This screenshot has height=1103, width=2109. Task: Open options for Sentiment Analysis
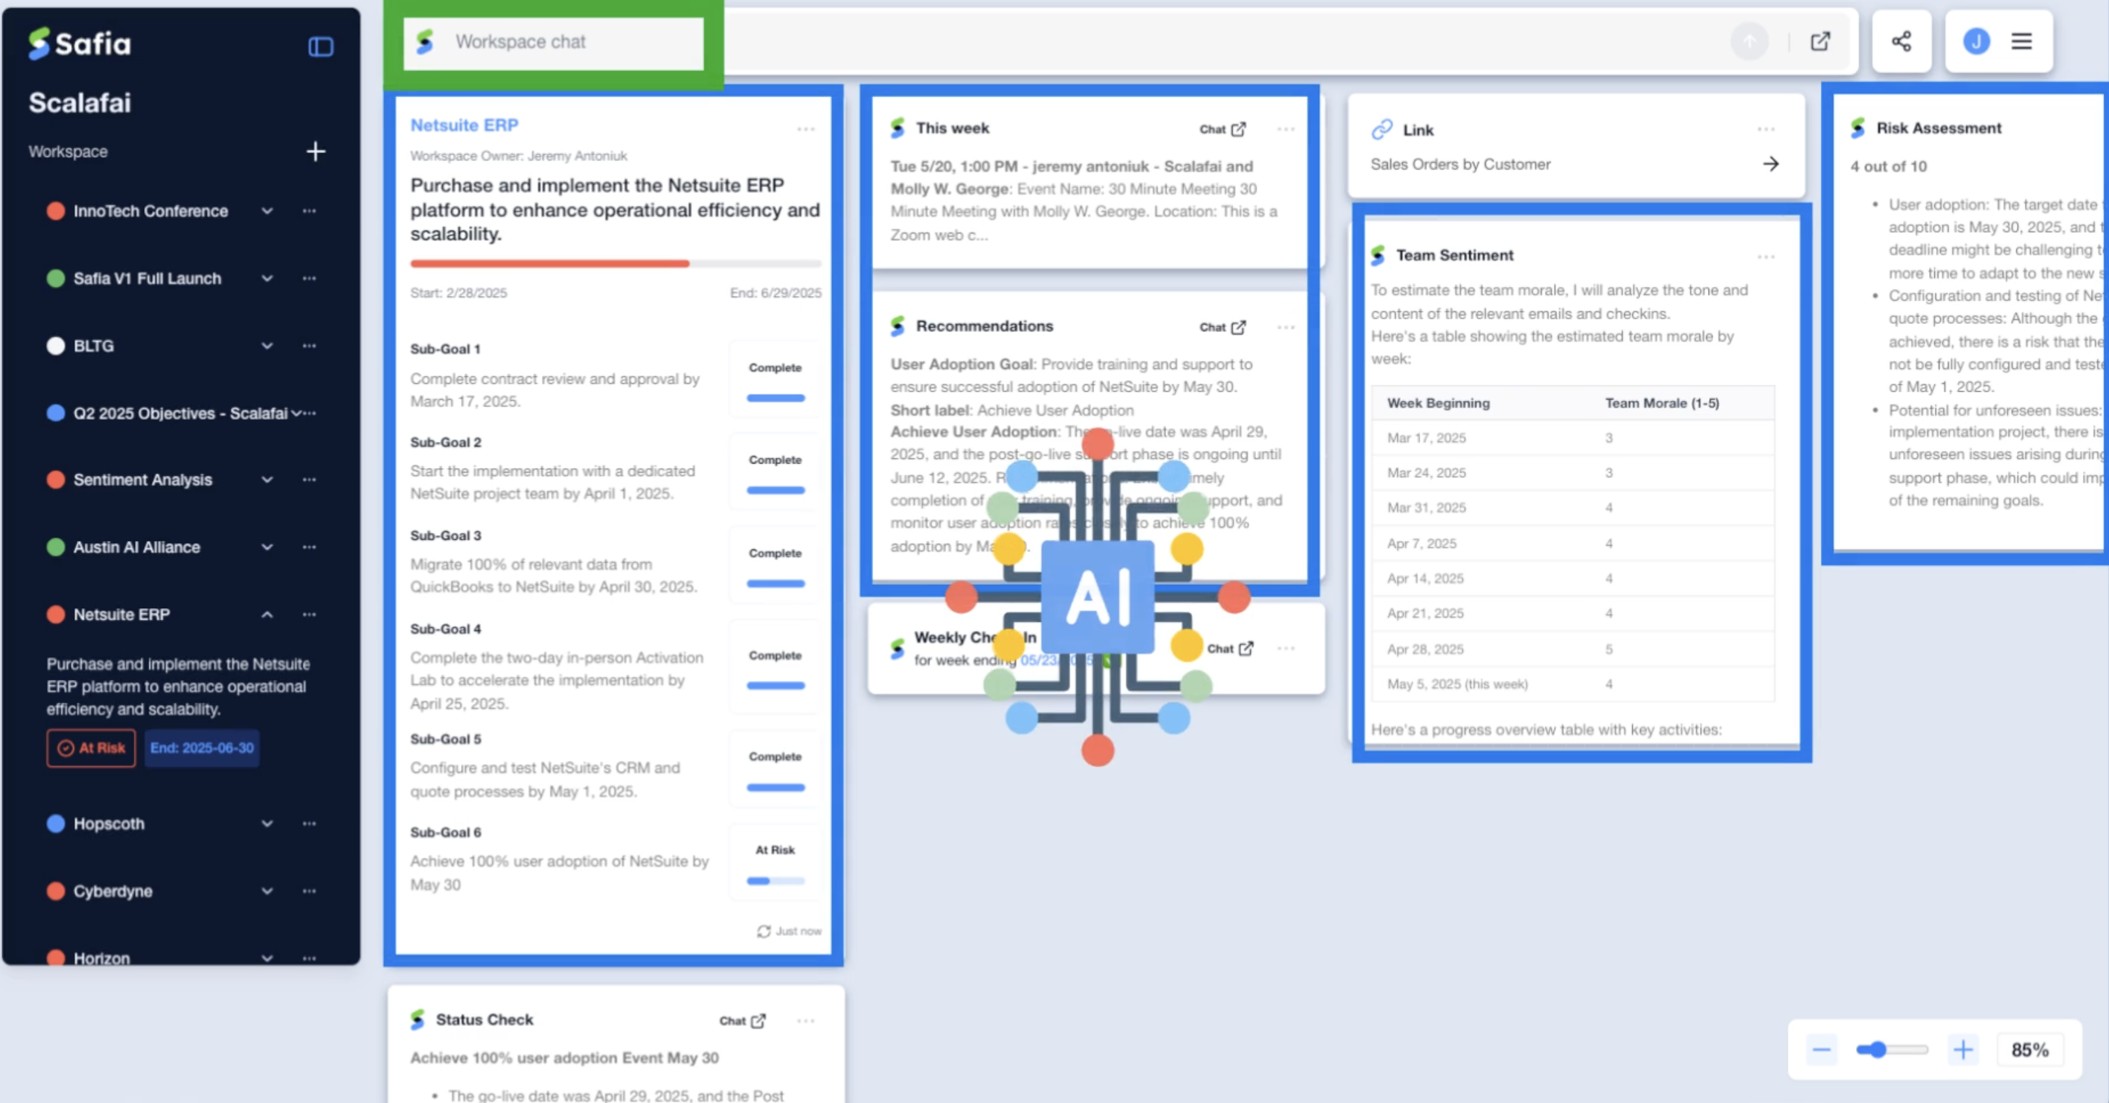(x=308, y=480)
